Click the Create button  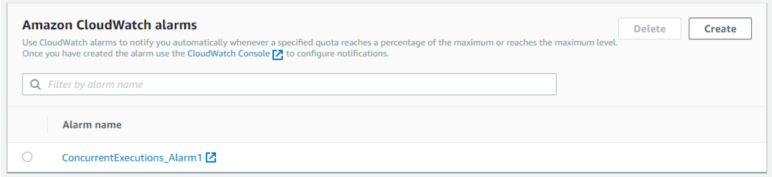click(x=720, y=29)
